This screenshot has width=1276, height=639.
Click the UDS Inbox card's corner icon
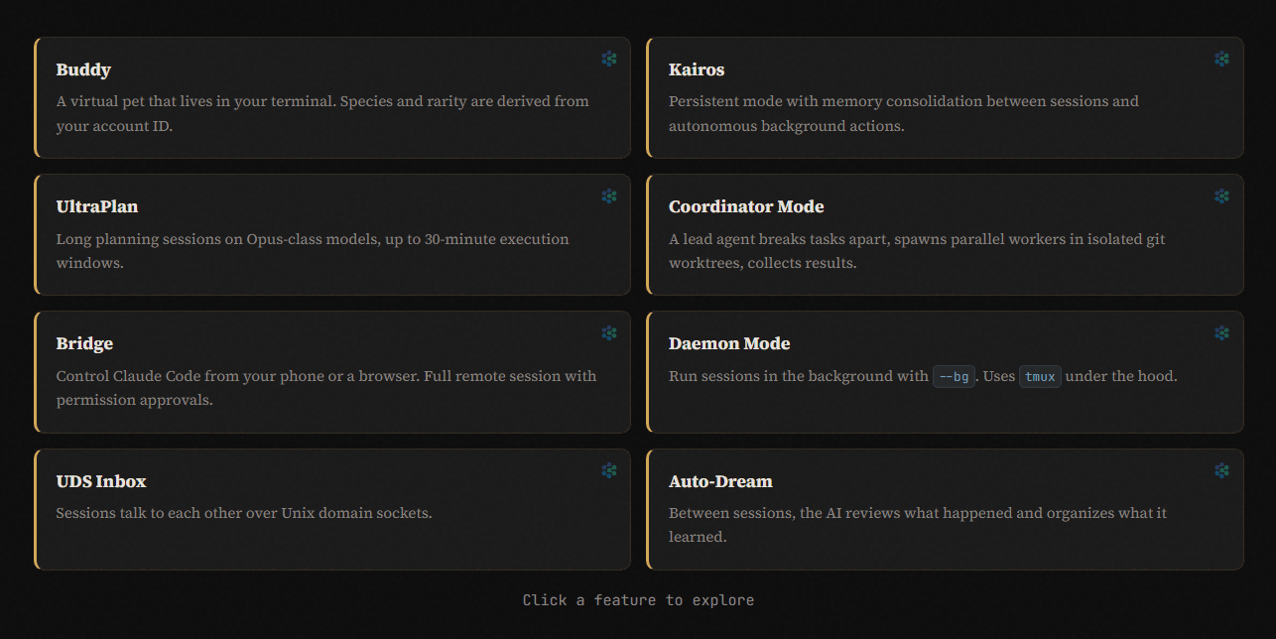click(609, 470)
